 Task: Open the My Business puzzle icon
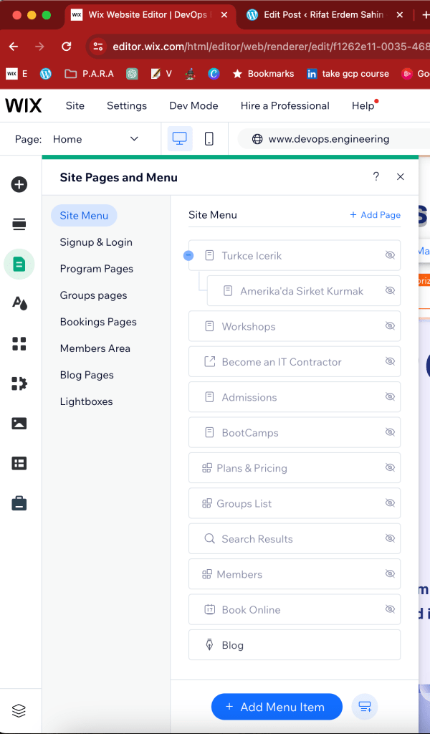[x=19, y=383]
